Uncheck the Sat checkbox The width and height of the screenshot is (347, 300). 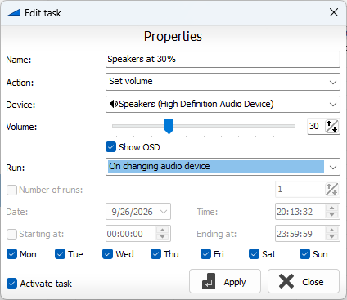[x=254, y=254]
